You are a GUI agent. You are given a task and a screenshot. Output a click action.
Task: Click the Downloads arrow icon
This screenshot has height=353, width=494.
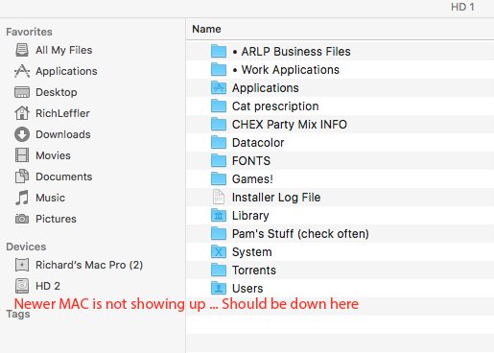(x=22, y=134)
